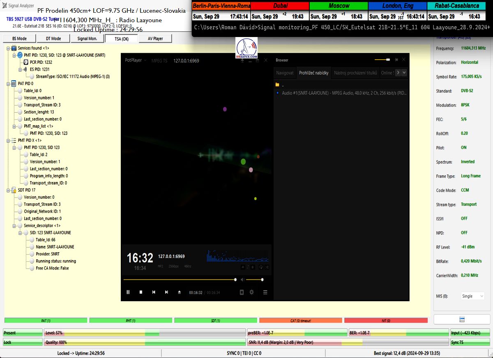Open the MIS Single dropdown
Screen dimensions: 493x358
[472, 296]
